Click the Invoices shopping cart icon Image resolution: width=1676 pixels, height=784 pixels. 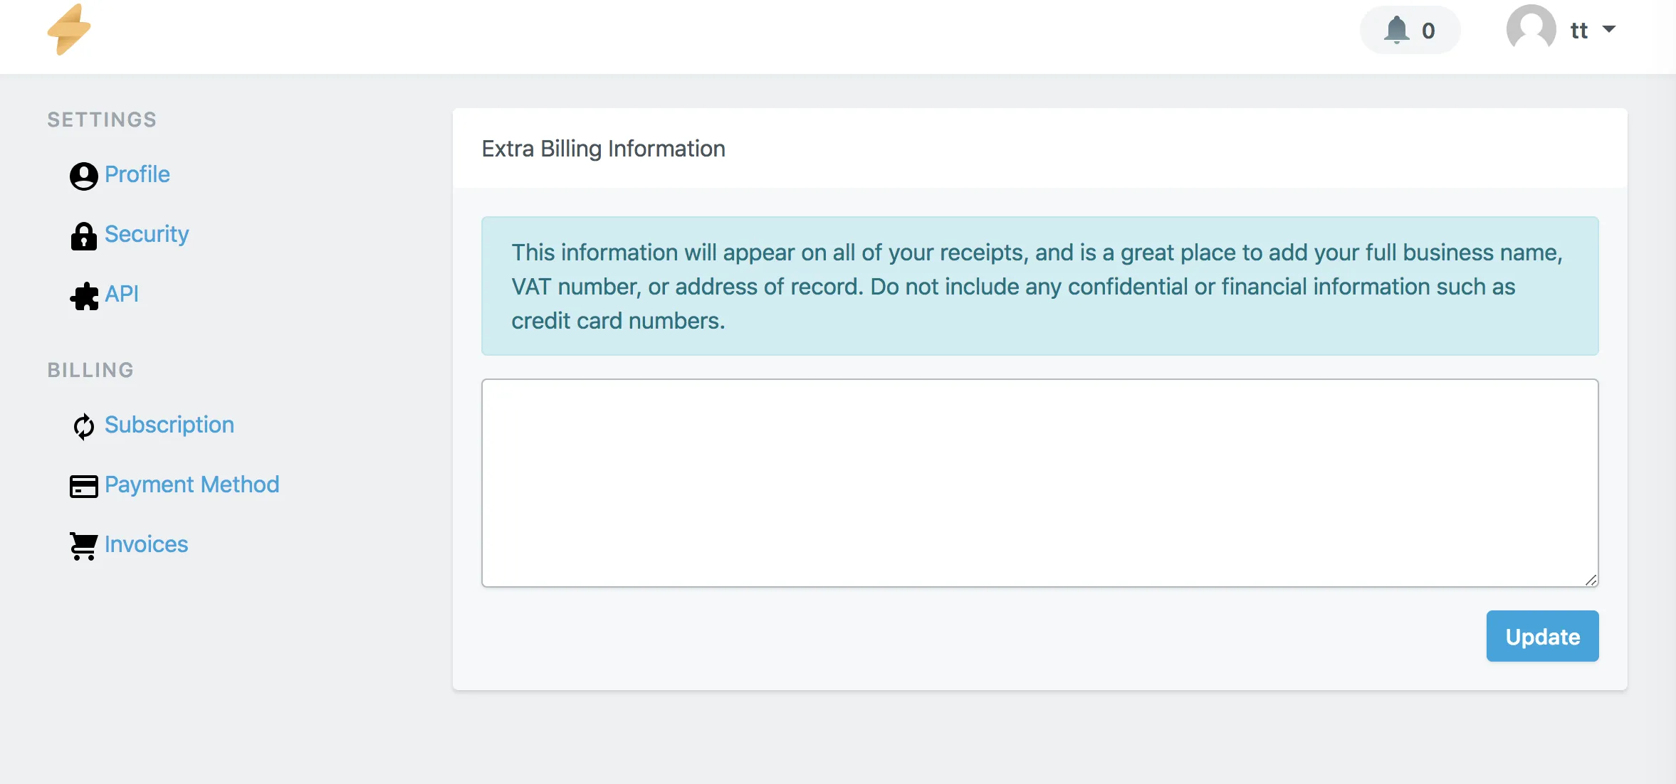(x=83, y=546)
